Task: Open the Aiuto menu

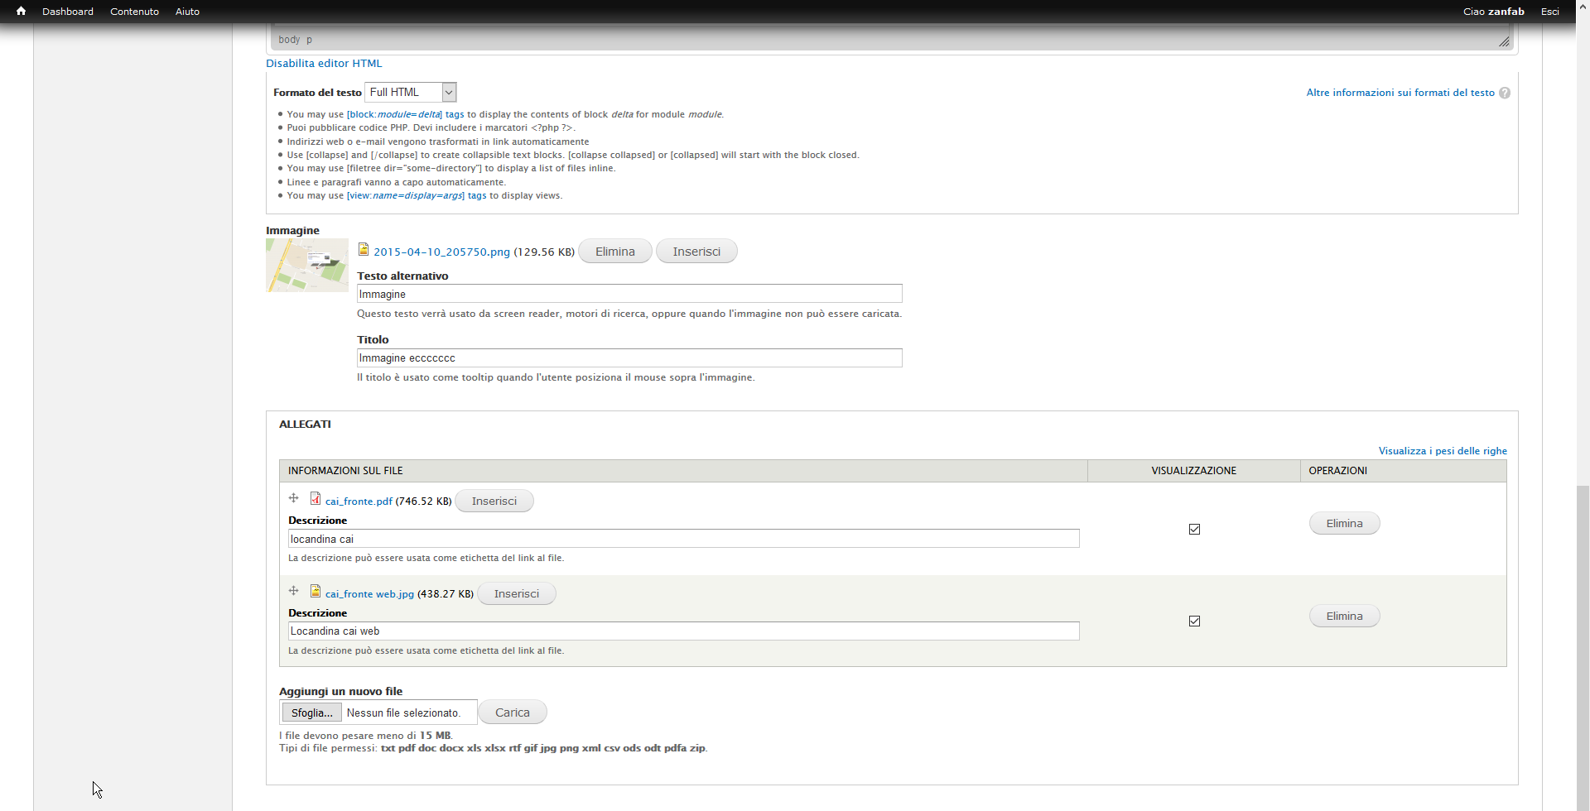Action: pos(187,12)
